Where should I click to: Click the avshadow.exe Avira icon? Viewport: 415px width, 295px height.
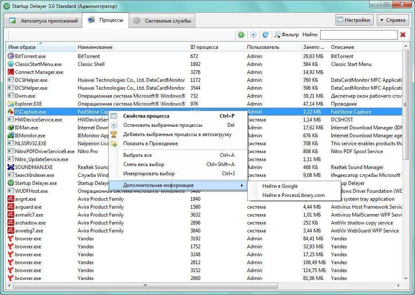tap(10, 222)
